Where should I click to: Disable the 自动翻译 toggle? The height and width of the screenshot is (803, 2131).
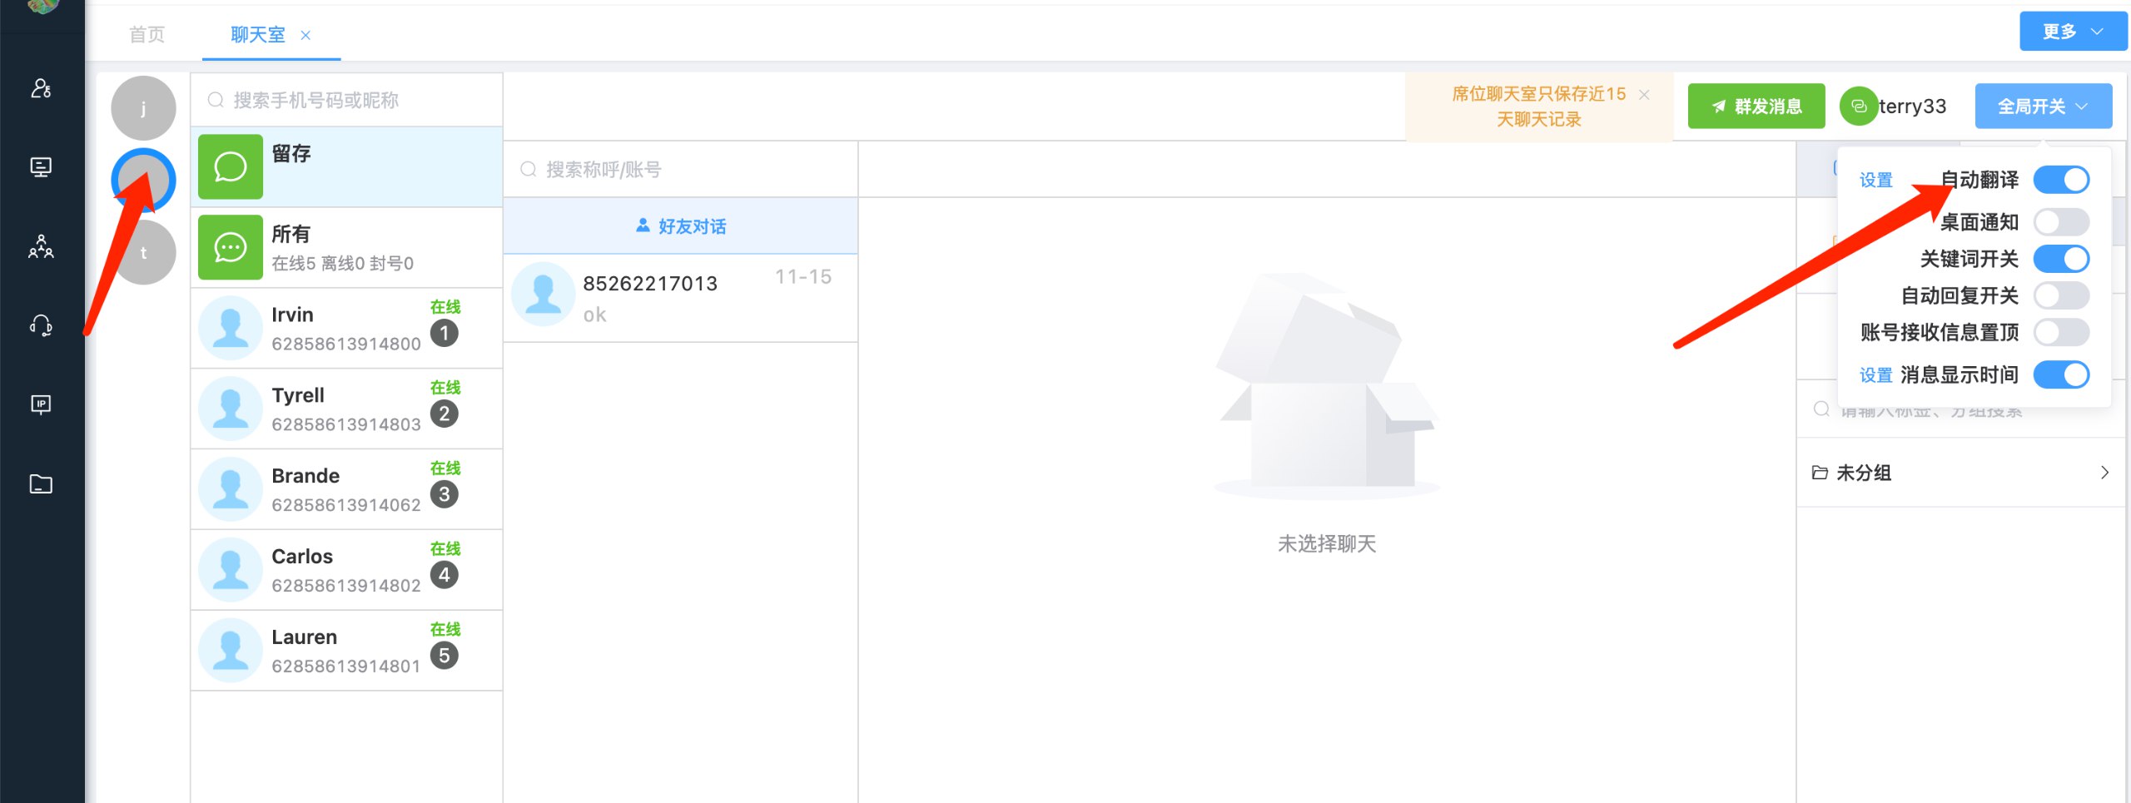tap(2060, 180)
